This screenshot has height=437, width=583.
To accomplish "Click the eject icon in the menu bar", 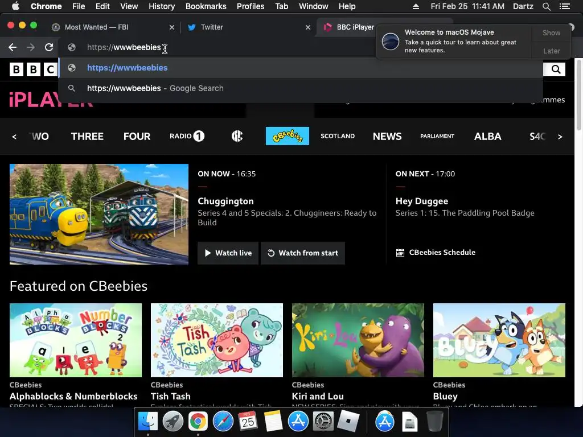I will click(416, 6).
